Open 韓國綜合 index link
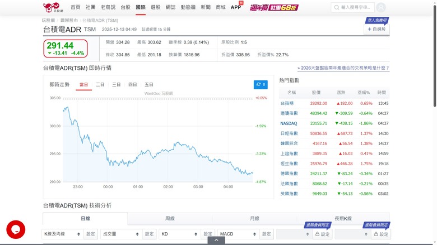437x245 pixels. pyautogui.click(x=289, y=143)
